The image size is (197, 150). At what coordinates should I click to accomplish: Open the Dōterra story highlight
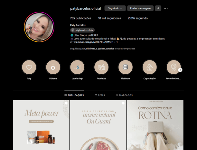[53, 67]
